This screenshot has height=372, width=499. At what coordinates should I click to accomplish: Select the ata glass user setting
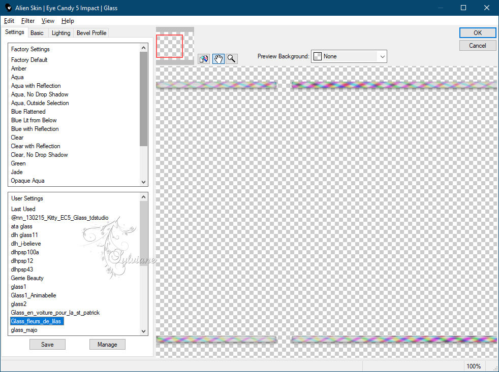(21, 226)
